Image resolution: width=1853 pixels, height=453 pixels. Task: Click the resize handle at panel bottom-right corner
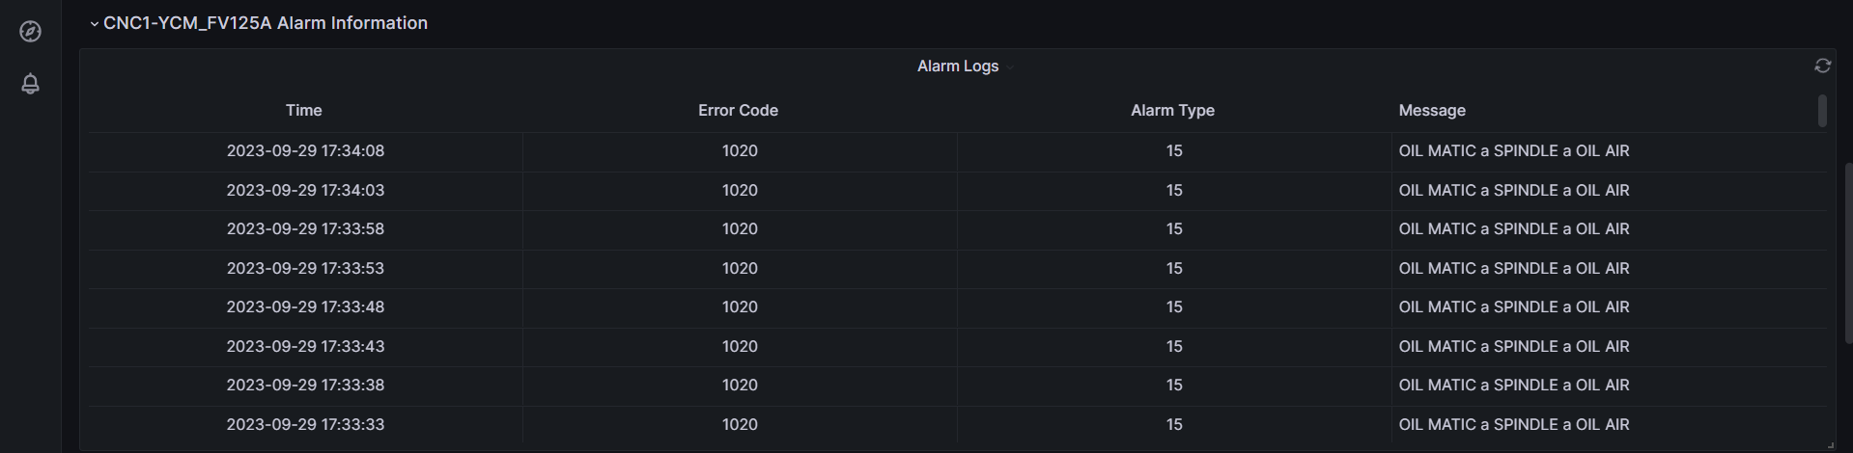point(1830,442)
